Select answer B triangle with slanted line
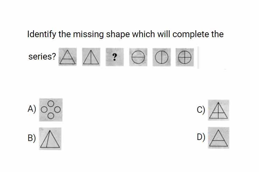This screenshot has height=172, width=259. point(50,139)
